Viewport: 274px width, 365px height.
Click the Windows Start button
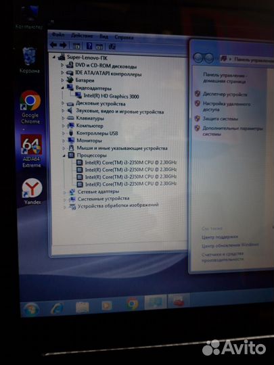coord(30,310)
